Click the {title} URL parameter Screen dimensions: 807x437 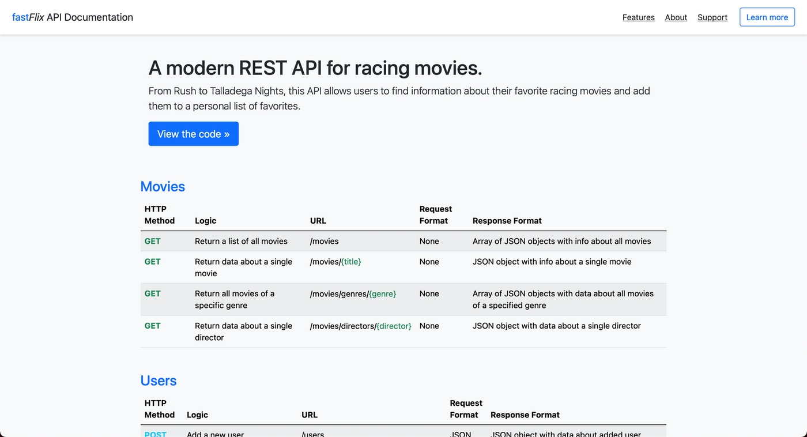(x=351, y=262)
